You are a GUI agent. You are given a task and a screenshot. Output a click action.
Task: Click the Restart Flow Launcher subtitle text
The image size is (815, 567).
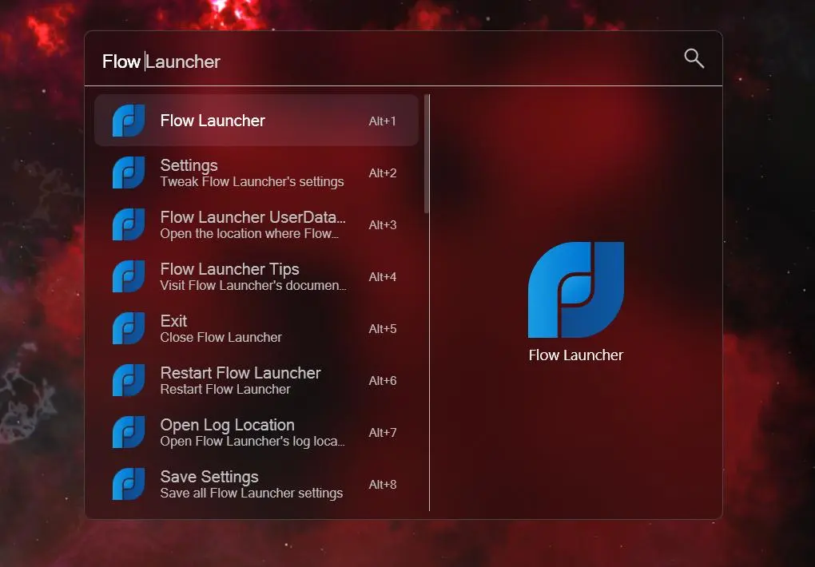pos(225,389)
